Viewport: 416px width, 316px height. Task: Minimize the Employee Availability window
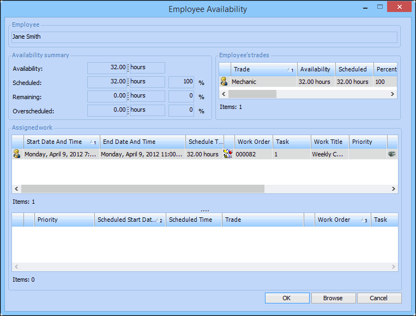coord(365,7)
